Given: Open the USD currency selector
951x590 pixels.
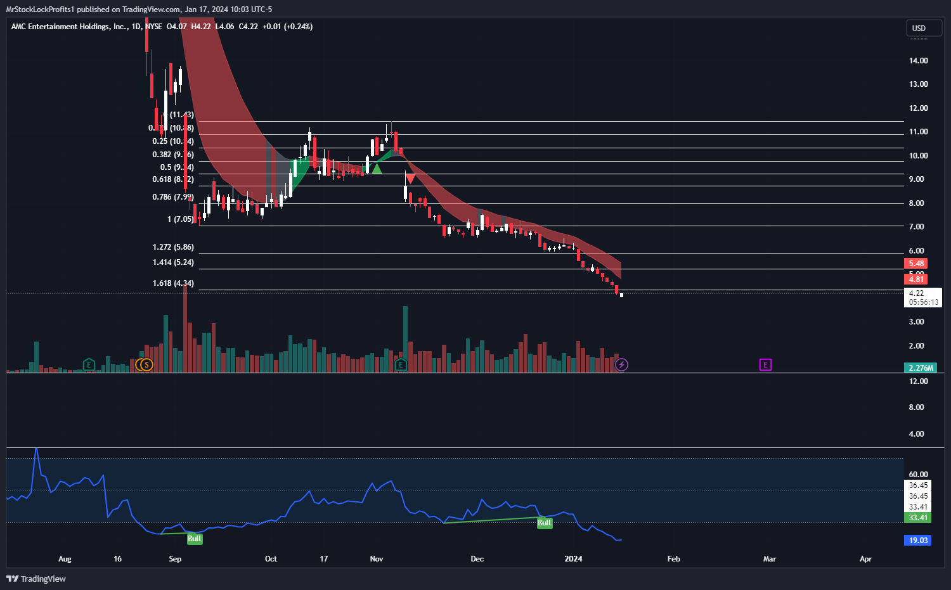Looking at the screenshot, I should tap(923, 28).
